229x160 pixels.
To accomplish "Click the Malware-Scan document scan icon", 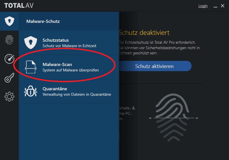I will (x=31, y=67).
